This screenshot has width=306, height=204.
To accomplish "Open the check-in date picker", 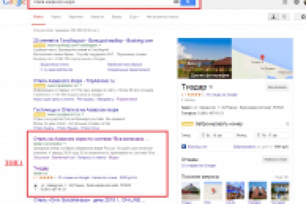I will pos(217,135).
